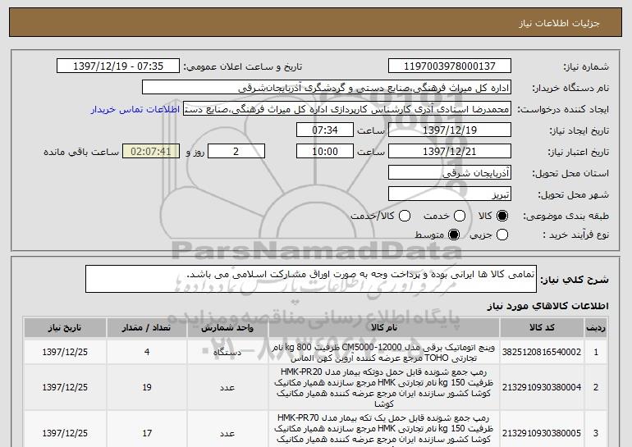Image resolution: width=632 pixels, height=447 pixels.
Task: Click buyer organization name field
Action: (x=327, y=88)
